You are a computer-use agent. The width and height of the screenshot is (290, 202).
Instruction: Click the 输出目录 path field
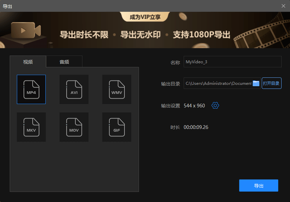pos(218,83)
